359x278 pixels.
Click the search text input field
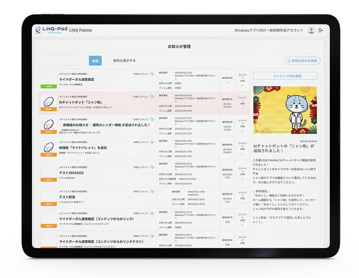click(63, 61)
